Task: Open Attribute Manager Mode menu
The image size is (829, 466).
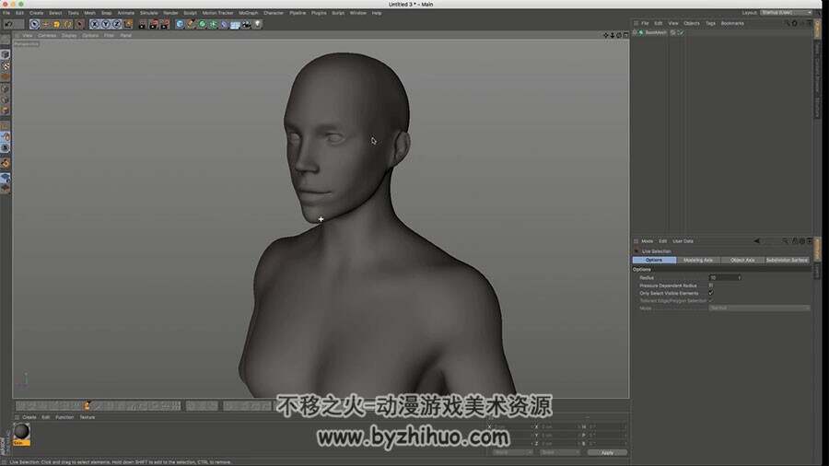Action: [648, 241]
